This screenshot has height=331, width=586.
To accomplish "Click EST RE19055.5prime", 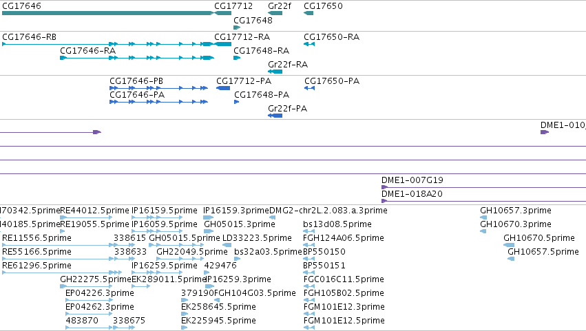I will point(94,224).
